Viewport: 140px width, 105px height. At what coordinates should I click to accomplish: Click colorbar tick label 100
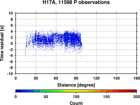click(76, 97)
